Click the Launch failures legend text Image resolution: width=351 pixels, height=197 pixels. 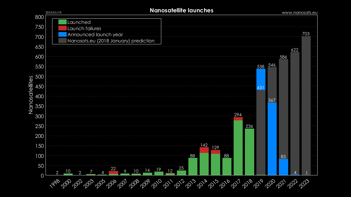(84, 28)
